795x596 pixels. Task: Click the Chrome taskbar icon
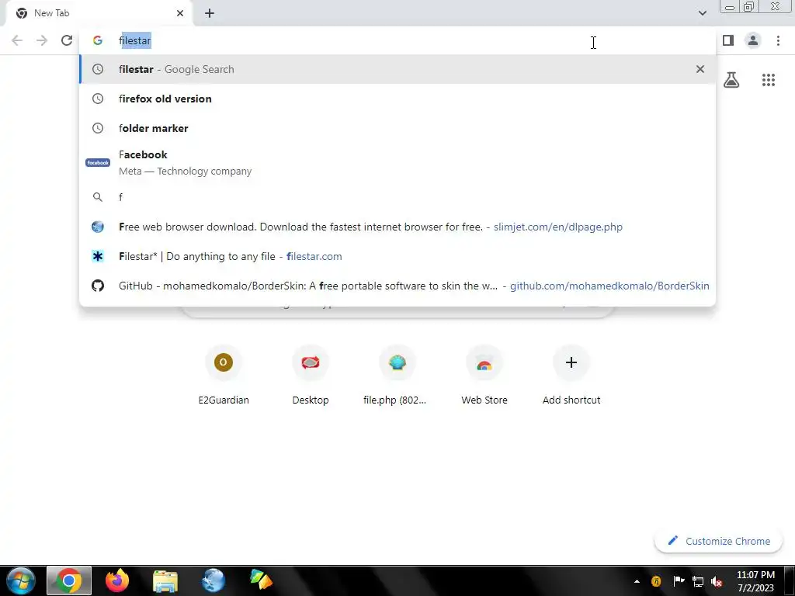click(x=69, y=580)
